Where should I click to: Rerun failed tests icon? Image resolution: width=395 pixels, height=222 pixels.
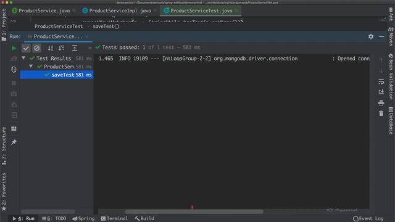14,59
